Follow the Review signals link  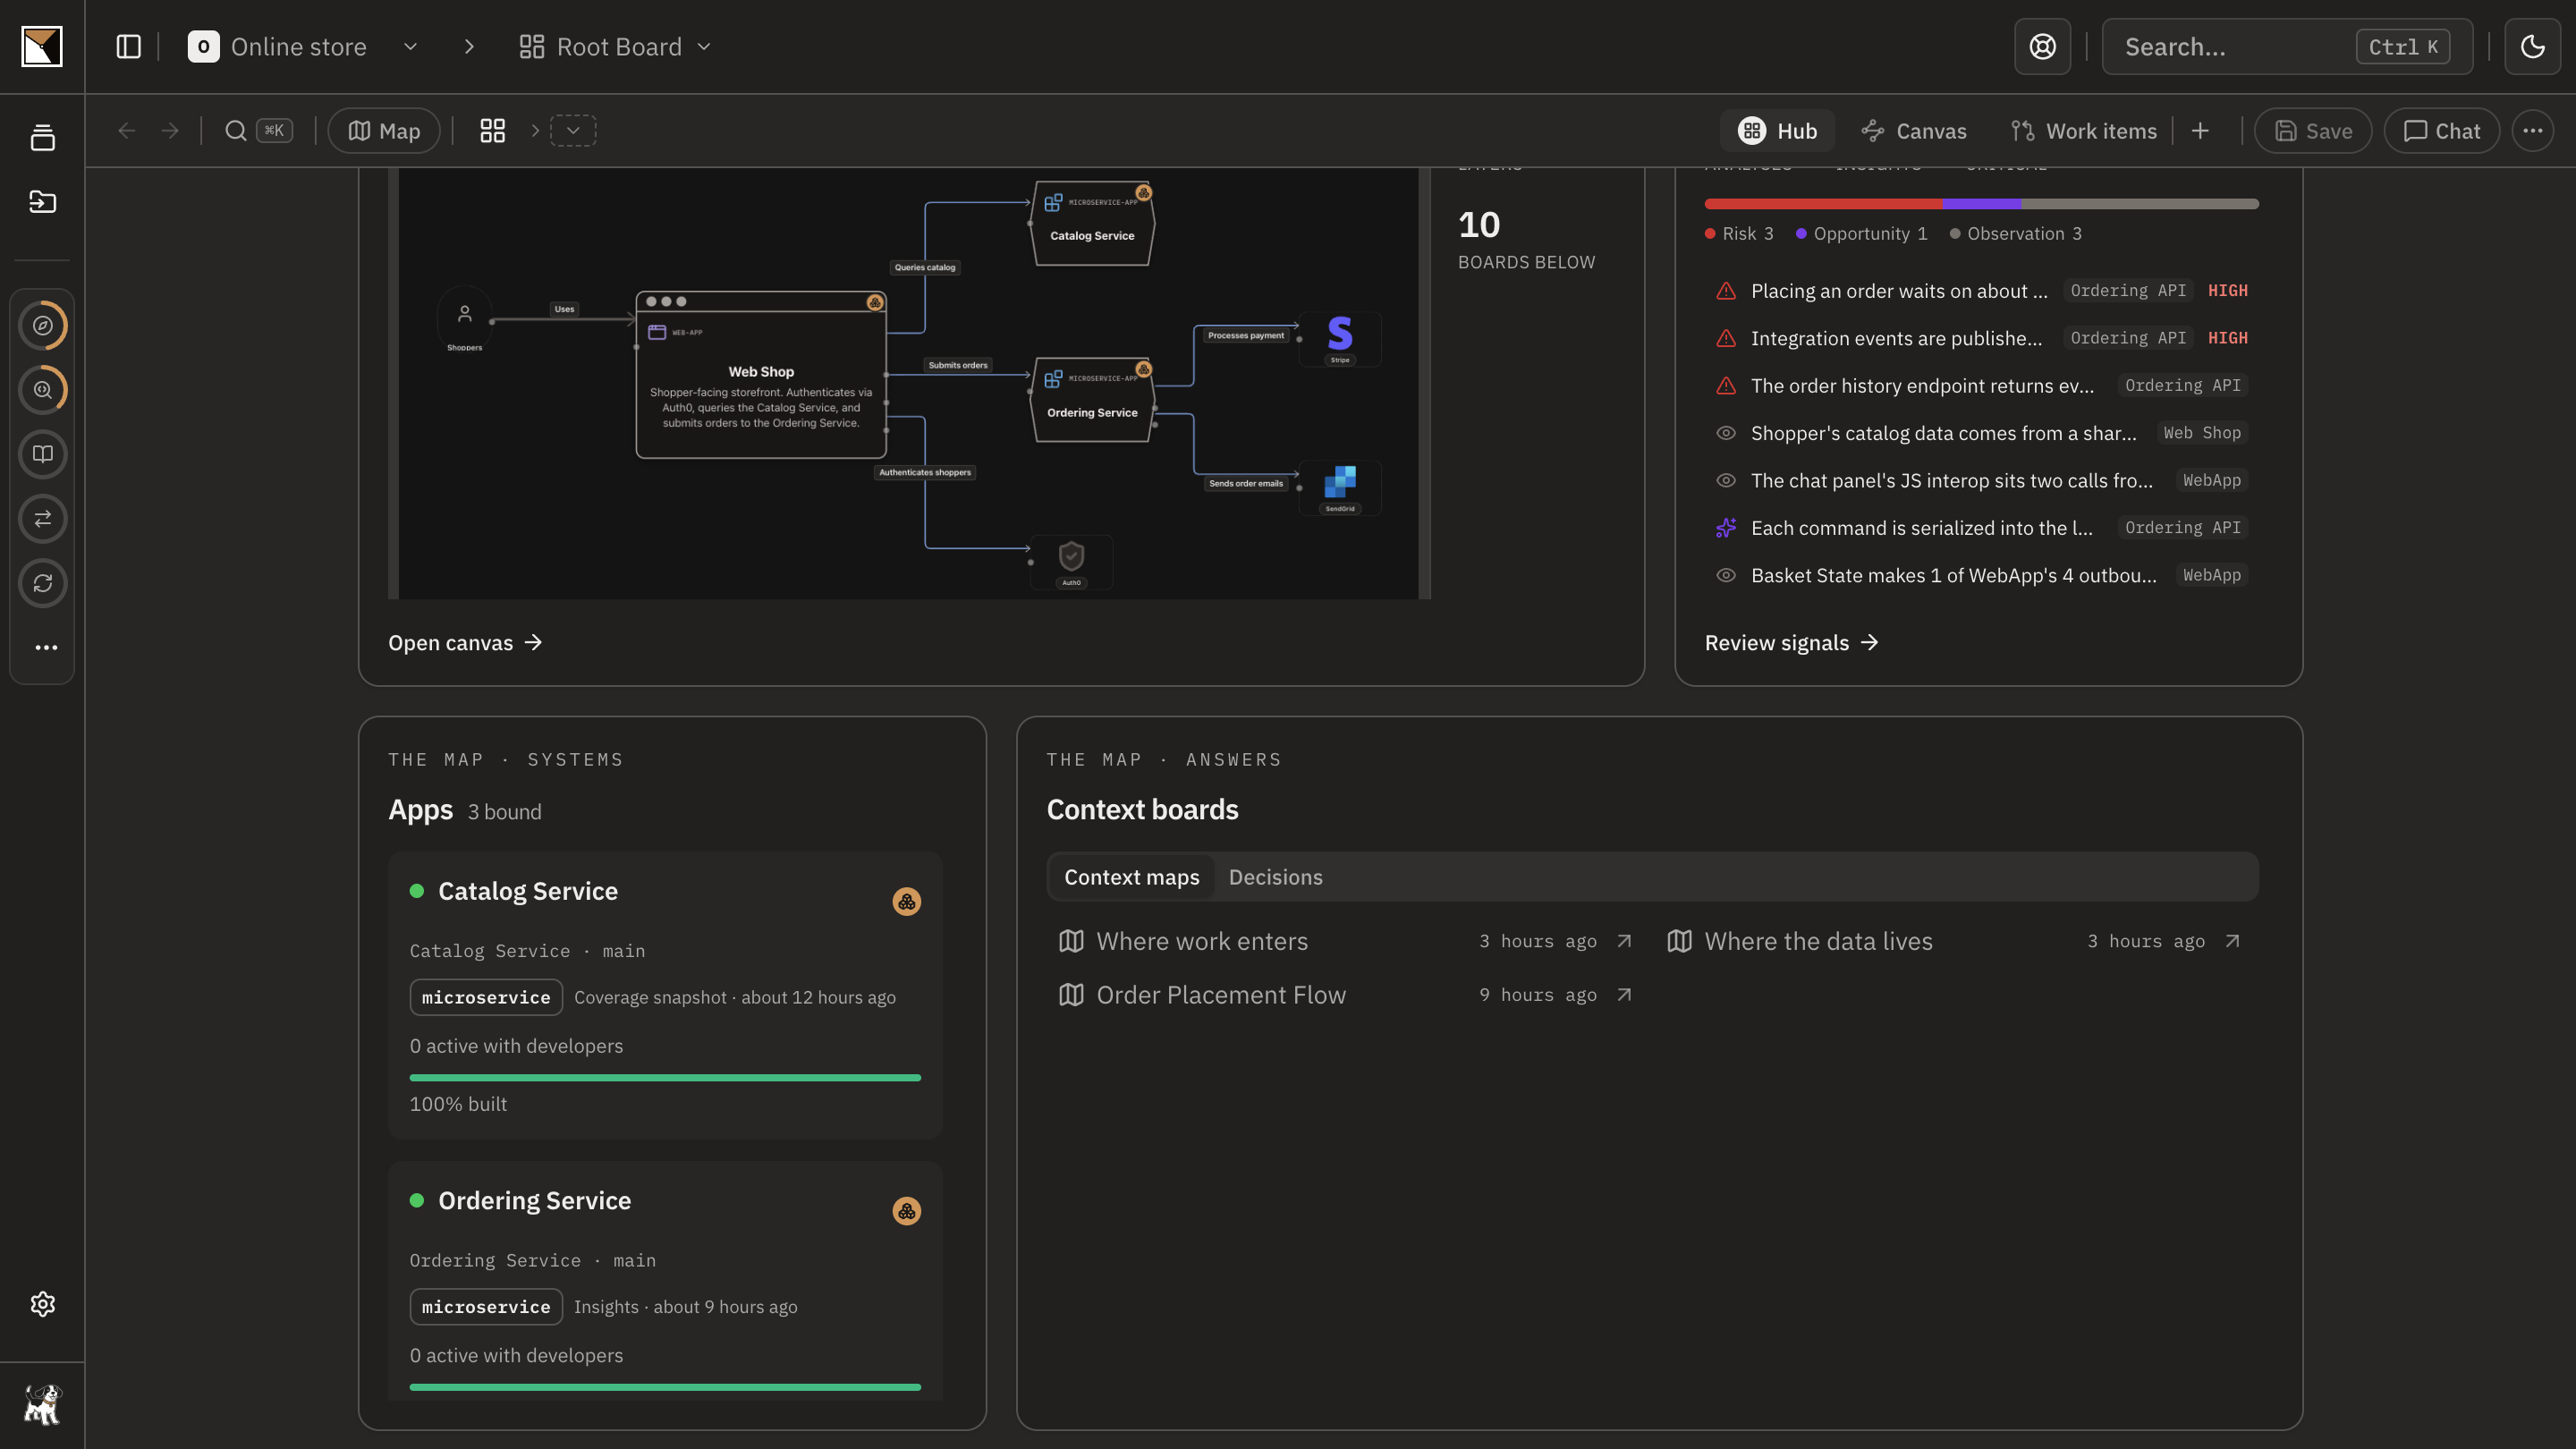(1792, 643)
